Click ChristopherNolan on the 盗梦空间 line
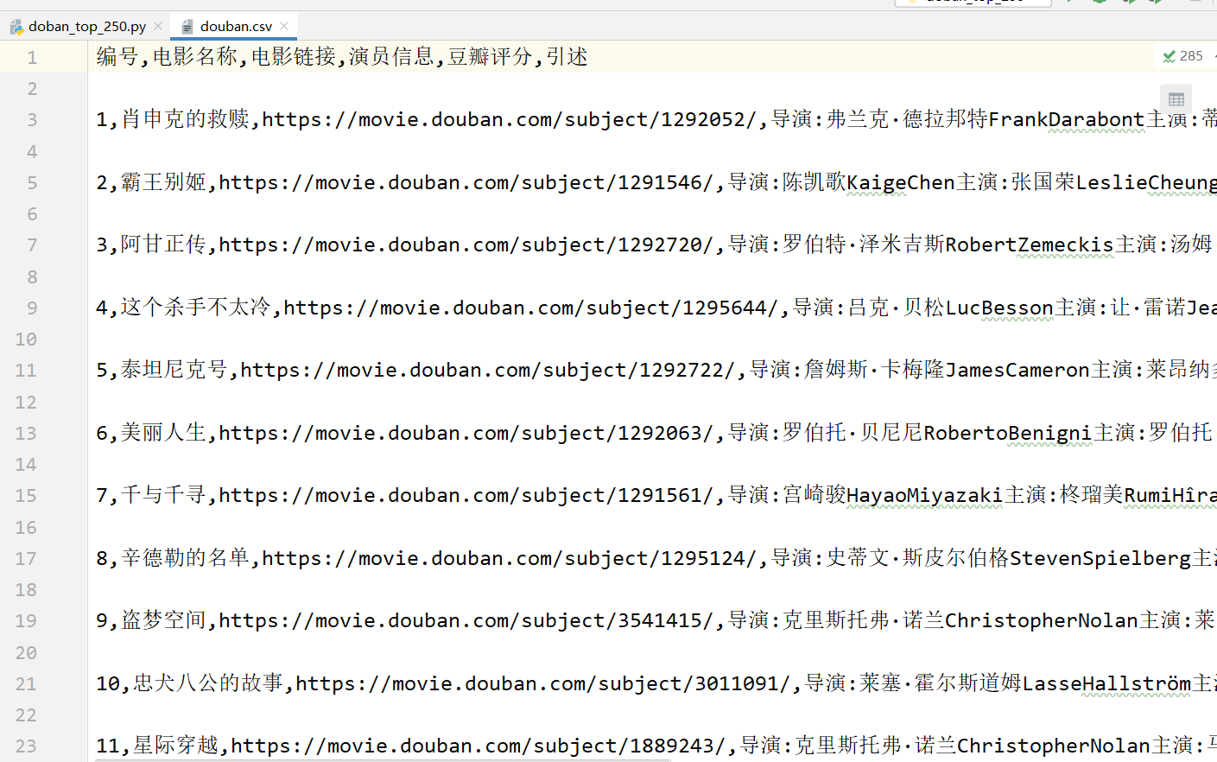Screen dimensions: 1217x762 [1042, 620]
